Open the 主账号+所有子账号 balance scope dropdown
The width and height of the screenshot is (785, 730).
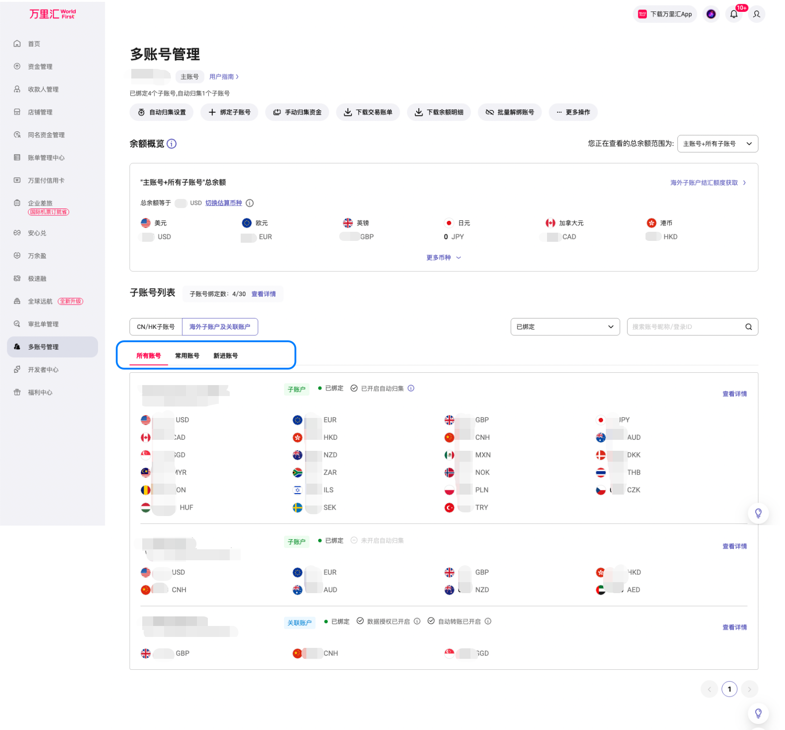click(718, 144)
